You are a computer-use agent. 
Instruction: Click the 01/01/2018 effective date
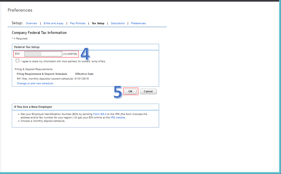[82, 78]
